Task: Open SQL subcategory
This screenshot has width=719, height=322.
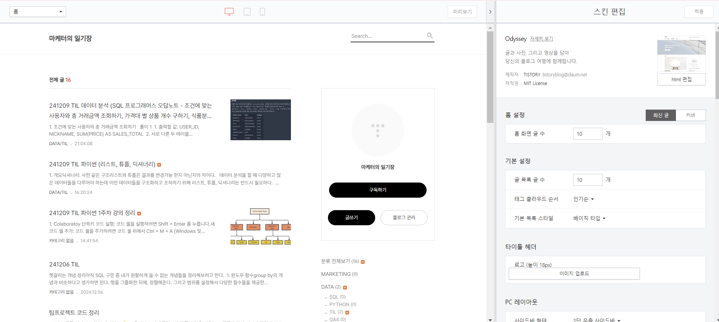Action: tap(337, 297)
